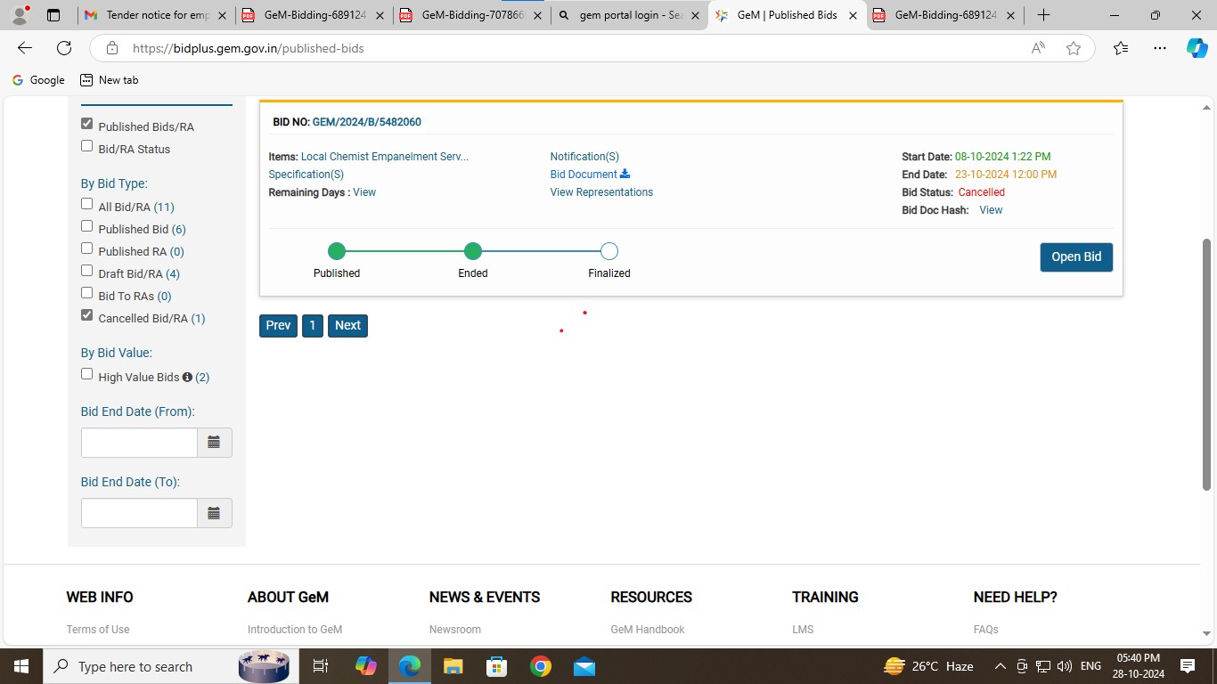Open browser Settings and more menu
The width and height of the screenshot is (1217, 684).
pos(1159,48)
